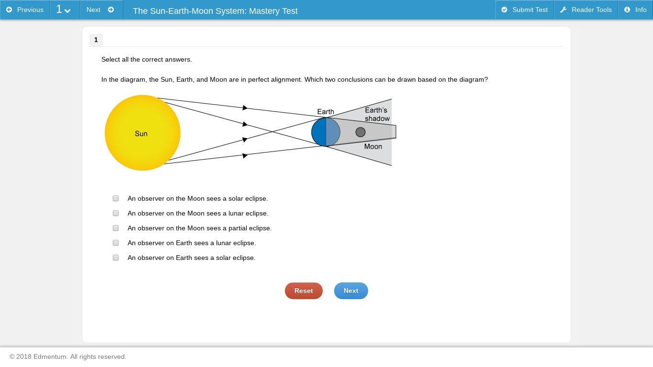Click the Submit Test label
Viewport: 653px width, 367px height.
[x=530, y=10]
